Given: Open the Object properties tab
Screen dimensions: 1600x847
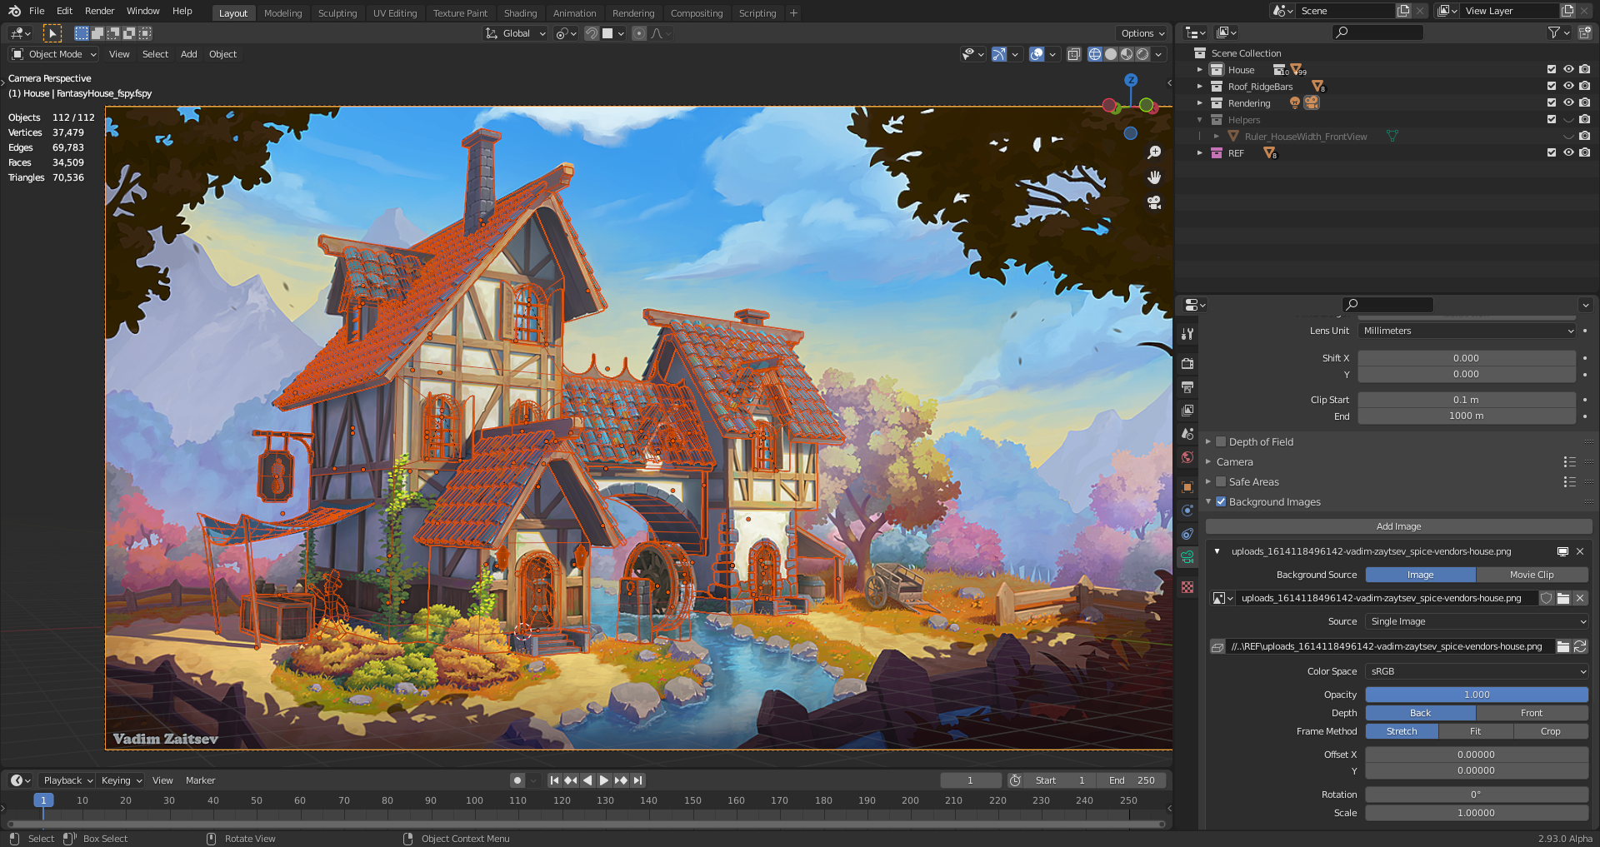Looking at the screenshot, I should [x=1187, y=487].
